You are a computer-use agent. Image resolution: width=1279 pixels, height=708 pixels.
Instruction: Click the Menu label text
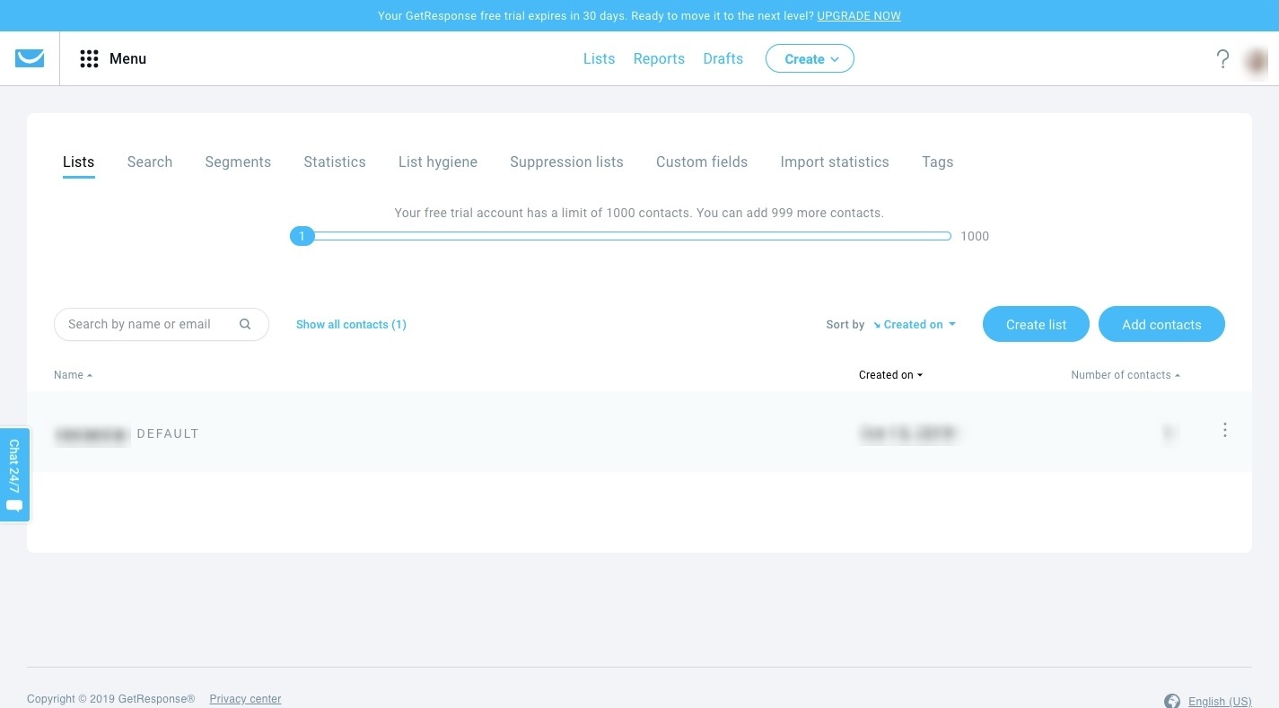click(127, 58)
